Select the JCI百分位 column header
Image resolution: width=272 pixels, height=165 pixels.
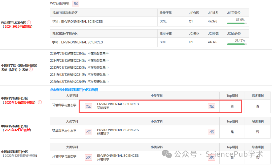tap(237, 34)
